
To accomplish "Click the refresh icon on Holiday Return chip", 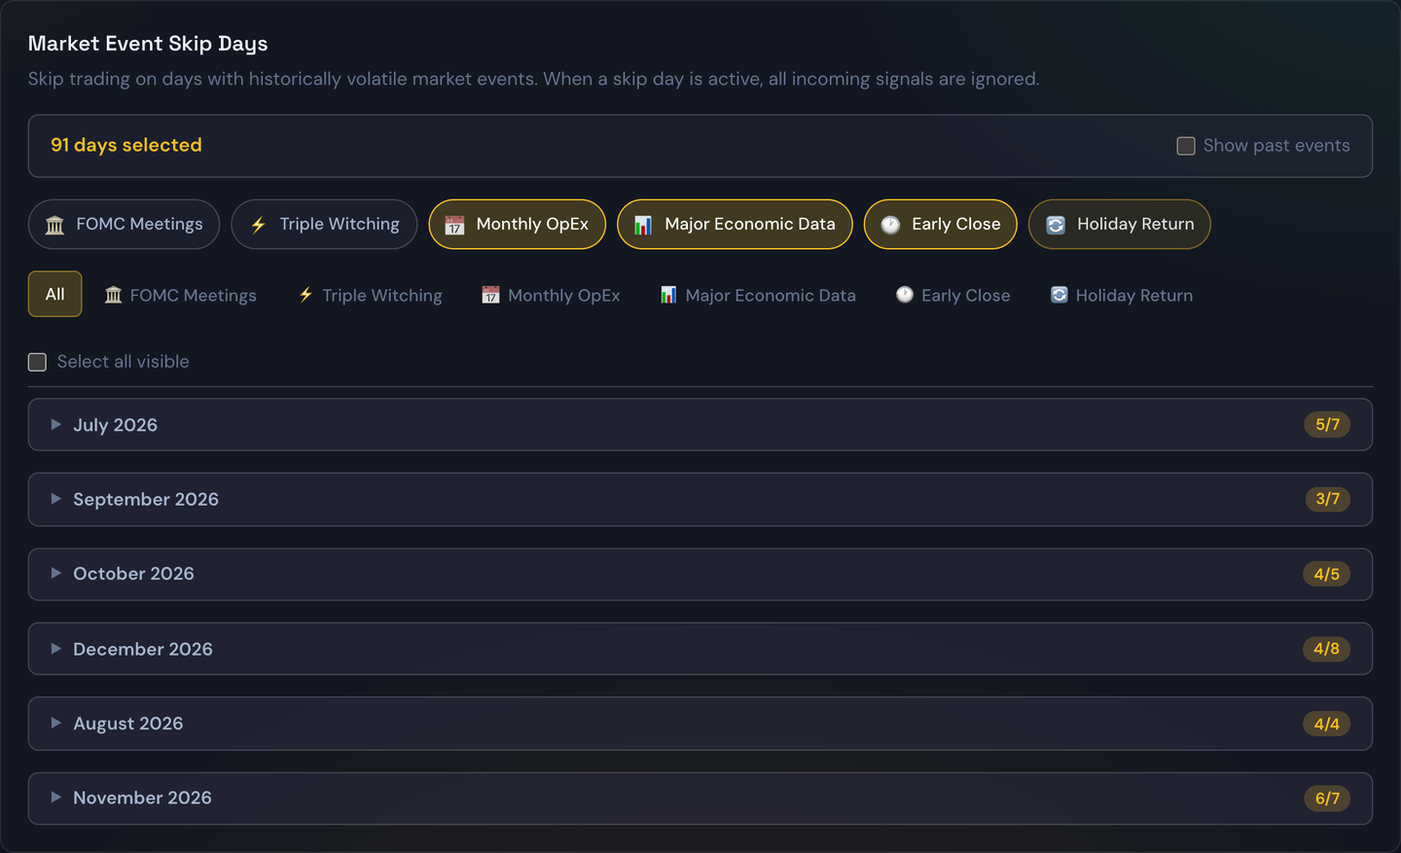I will click(1056, 225).
